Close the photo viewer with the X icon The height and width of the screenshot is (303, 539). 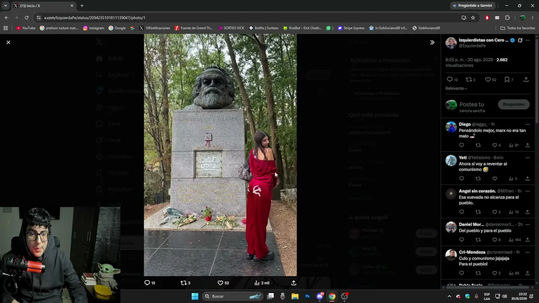tap(8, 43)
